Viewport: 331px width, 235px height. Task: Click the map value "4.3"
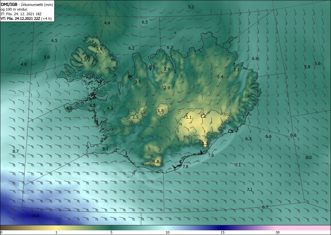[x=110, y=108]
